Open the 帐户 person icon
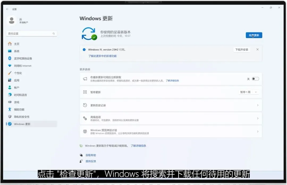 tap(10, 87)
